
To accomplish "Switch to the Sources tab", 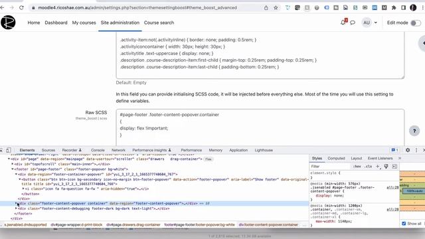I will pyautogui.click(x=48, y=150).
